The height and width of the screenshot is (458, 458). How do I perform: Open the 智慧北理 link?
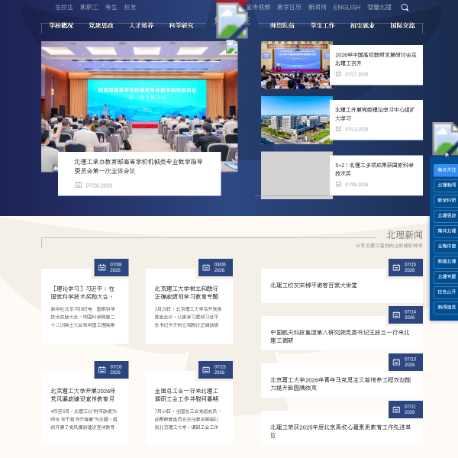click(x=379, y=8)
